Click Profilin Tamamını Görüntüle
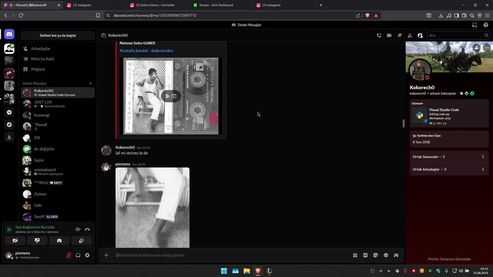Screen dimensions: 493x277 (x=449, y=259)
